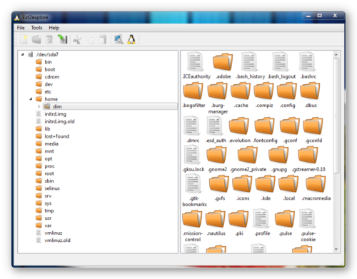The width and height of the screenshot is (357, 279).
Task: Select the .esd_auth file icon
Action: [215, 126]
